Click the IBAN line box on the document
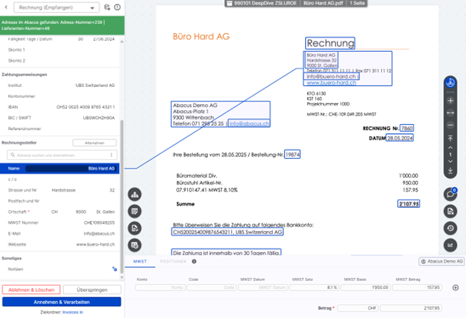This screenshot has width=466, height=318. pos(227,232)
